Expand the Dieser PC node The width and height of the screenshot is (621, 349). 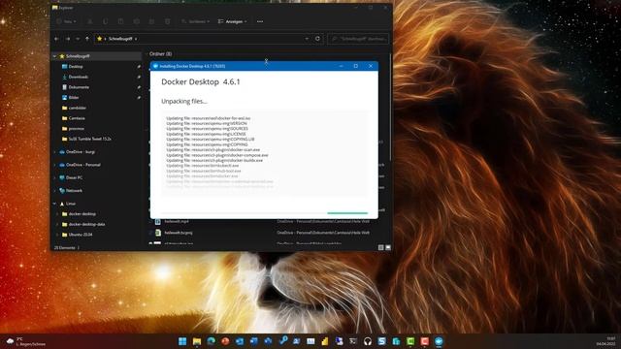coord(54,177)
